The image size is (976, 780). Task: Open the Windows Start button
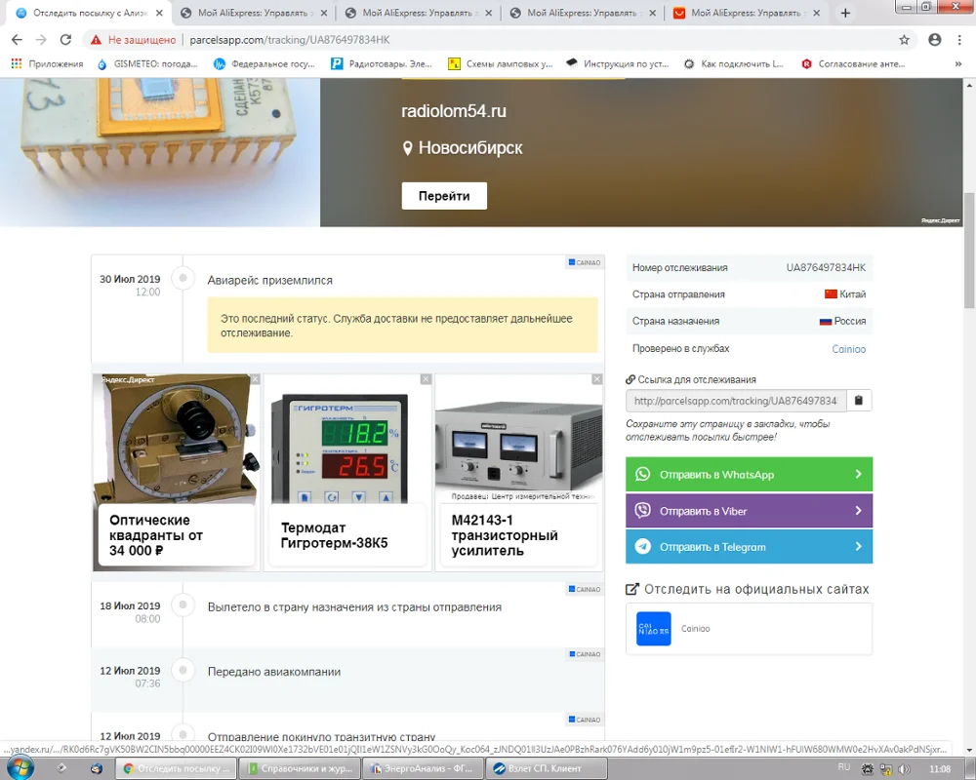(20, 768)
